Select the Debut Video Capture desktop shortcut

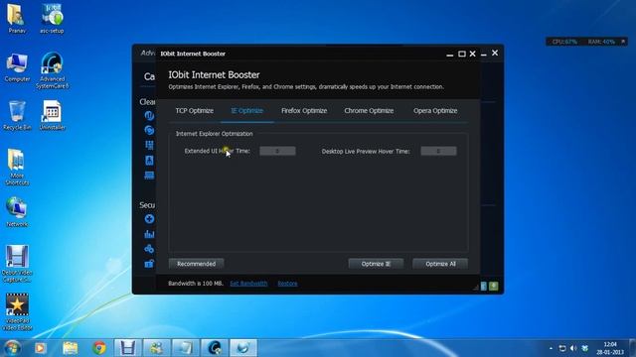(17, 264)
